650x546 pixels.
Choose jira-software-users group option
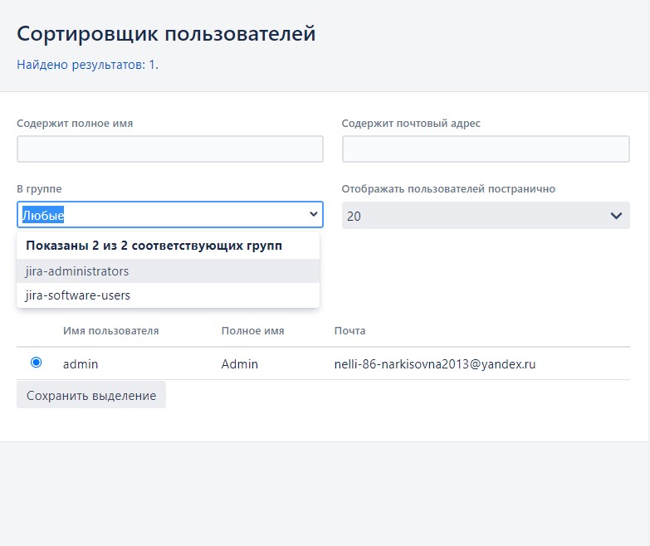coord(168,295)
